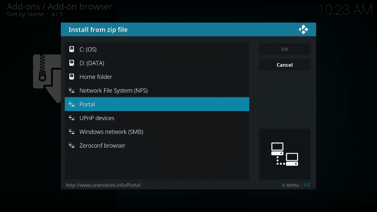Click the network computers preview thumbnail
This screenshot has width=377, height=212.
(285, 154)
